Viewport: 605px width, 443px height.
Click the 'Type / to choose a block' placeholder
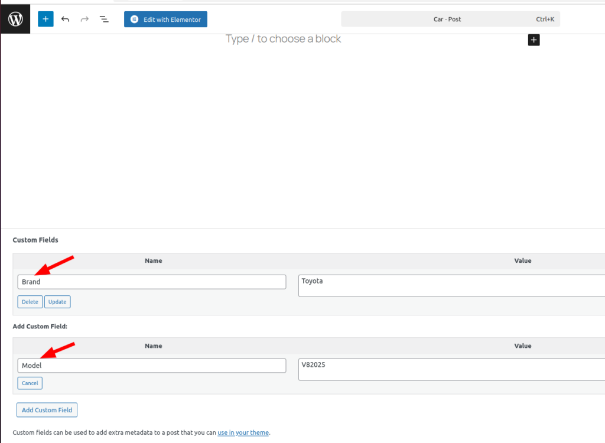point(283,39)
